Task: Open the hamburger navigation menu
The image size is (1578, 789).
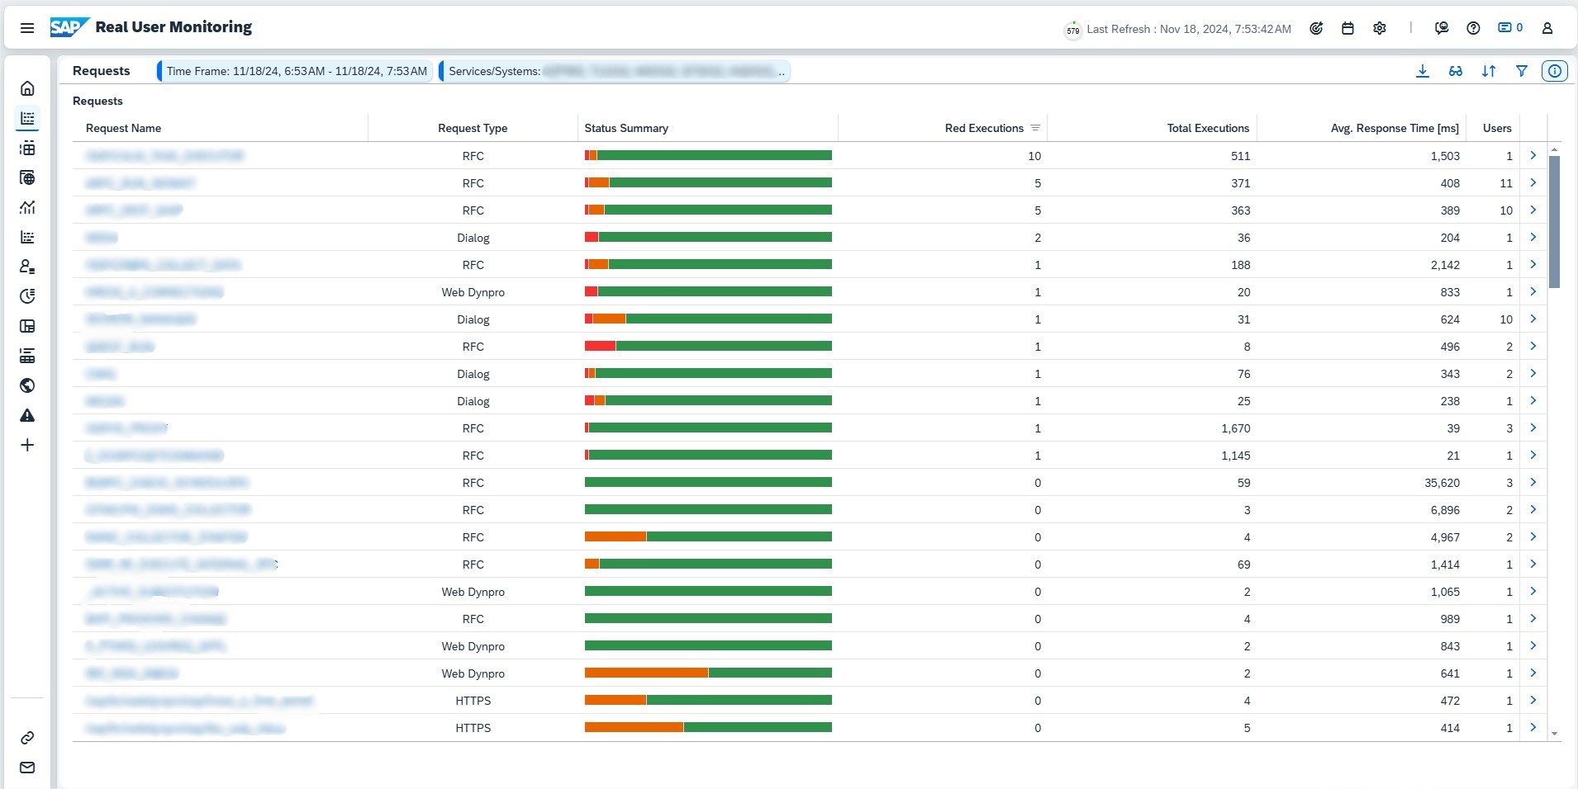Action: (x=26, y=28)
